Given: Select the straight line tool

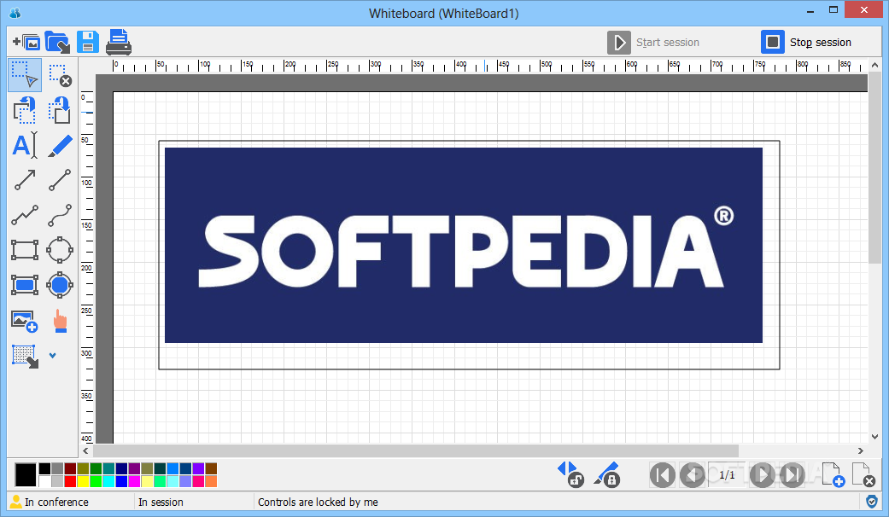Looking at the screenshot, I should (60, 180).
